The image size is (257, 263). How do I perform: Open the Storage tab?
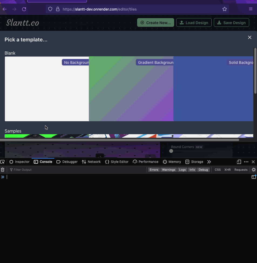[x=194, y=162]
